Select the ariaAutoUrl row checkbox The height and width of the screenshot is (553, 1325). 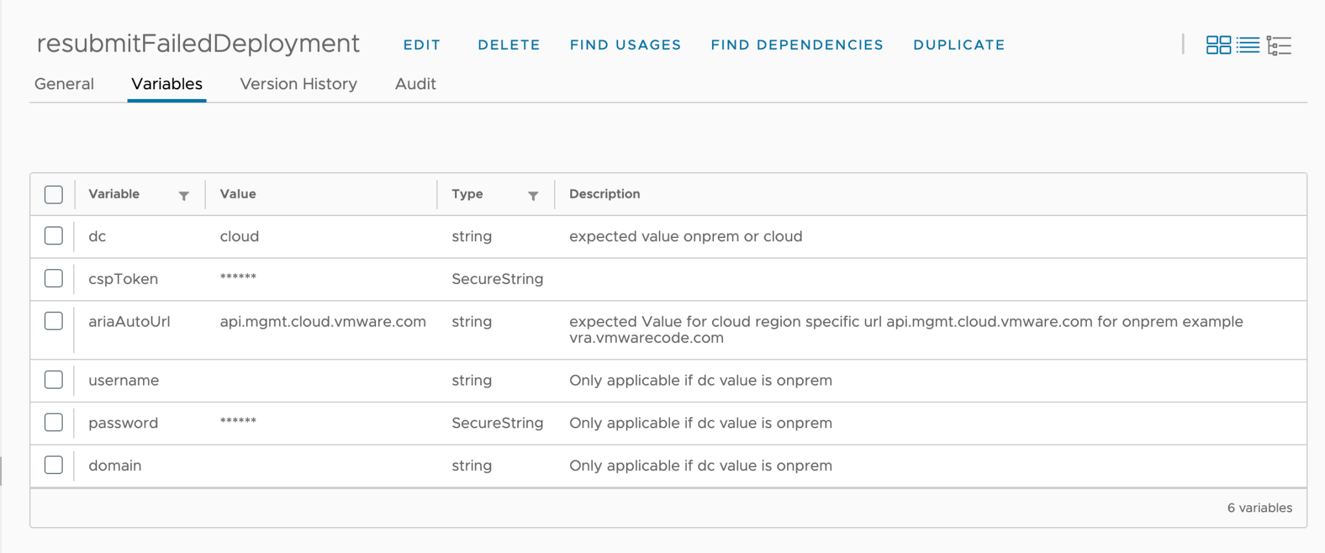pos(54,321)
